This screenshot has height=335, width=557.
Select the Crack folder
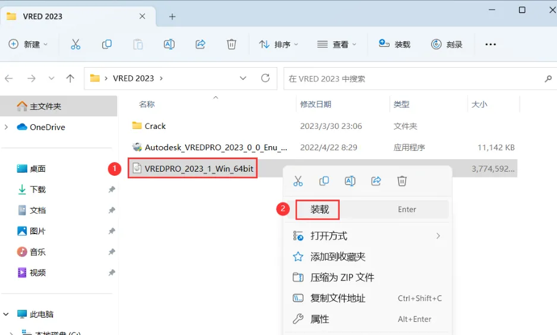155,126
